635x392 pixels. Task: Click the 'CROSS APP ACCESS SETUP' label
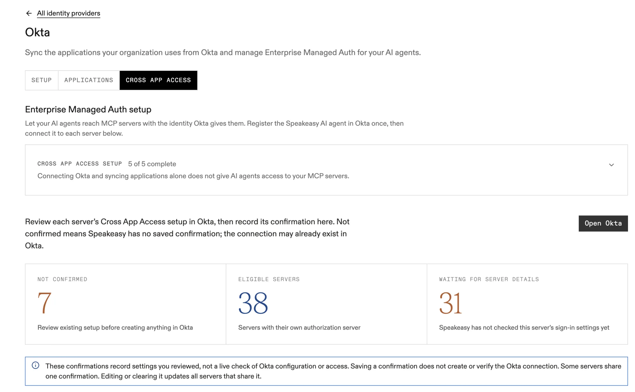80,164
